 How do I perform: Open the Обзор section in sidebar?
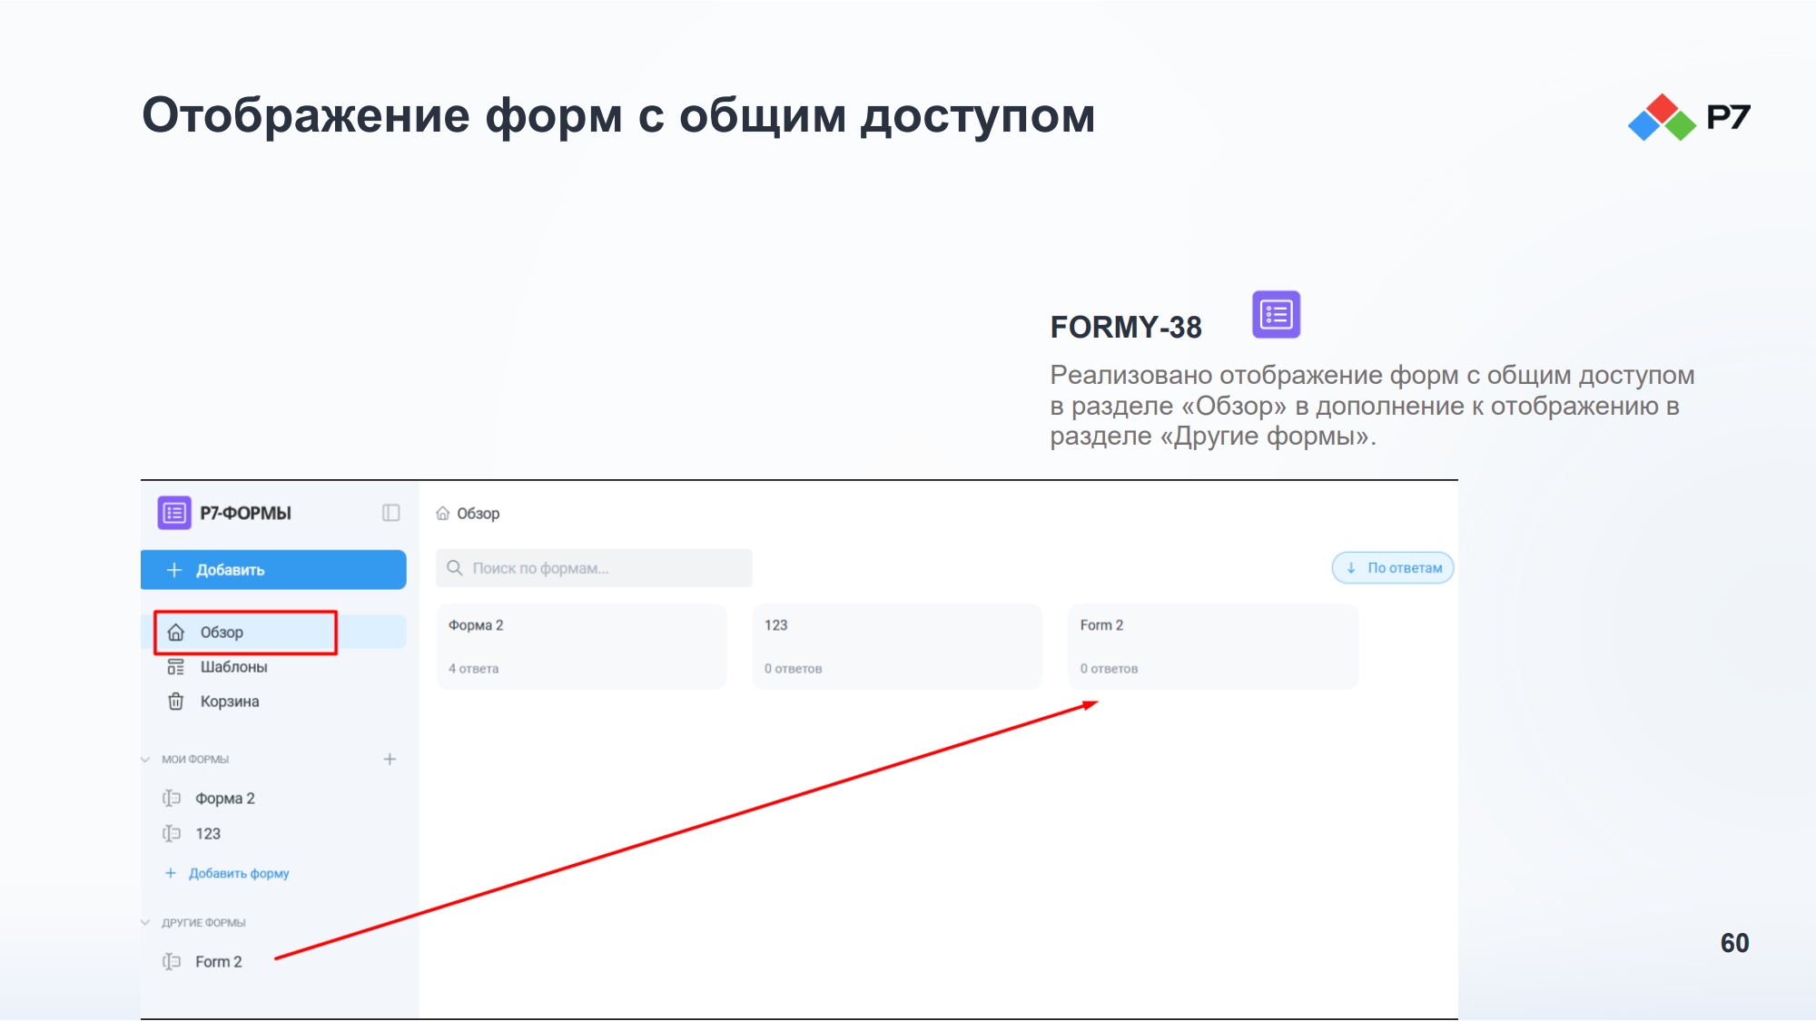(x=273, y=633)
